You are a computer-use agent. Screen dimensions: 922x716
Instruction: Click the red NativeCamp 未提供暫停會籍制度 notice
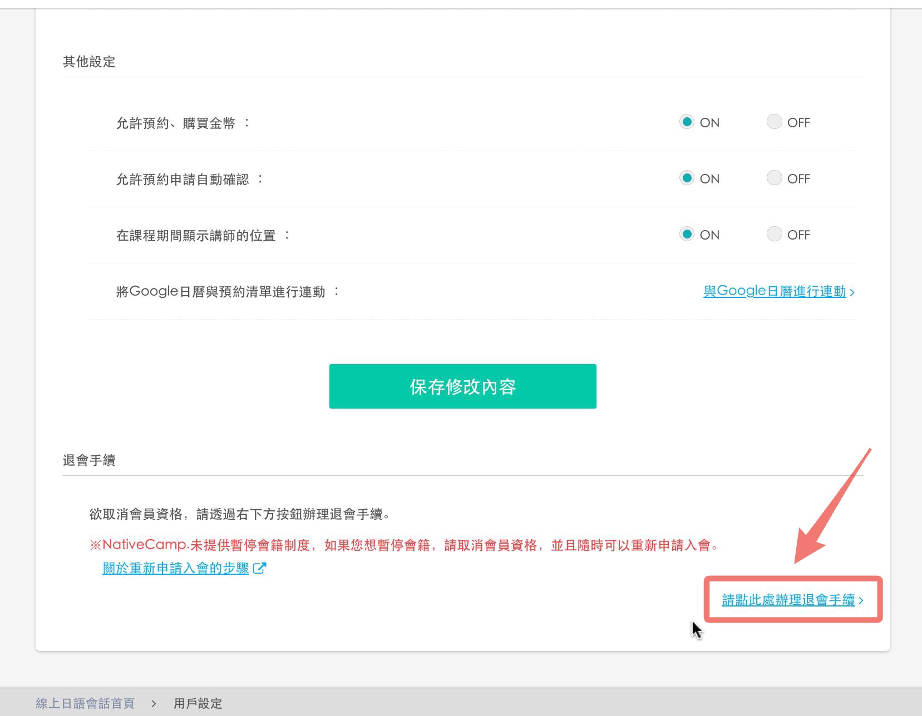click(405, 545)
